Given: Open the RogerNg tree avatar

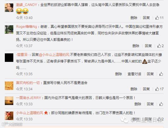Looking at the screenshot, I should pos(9,30).
